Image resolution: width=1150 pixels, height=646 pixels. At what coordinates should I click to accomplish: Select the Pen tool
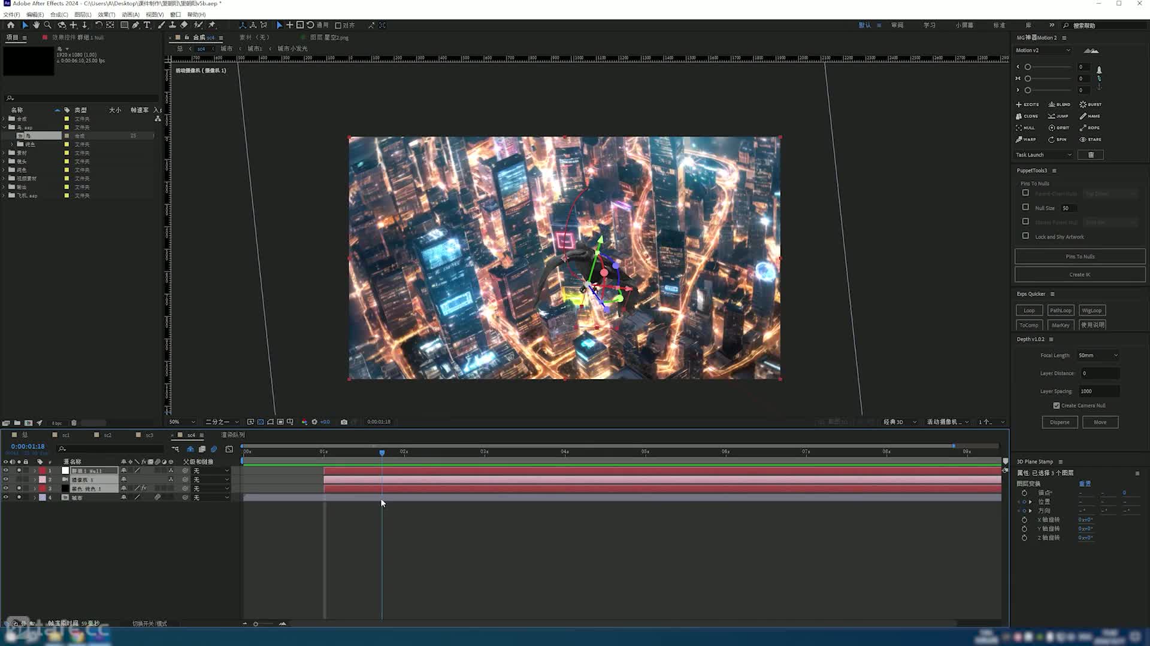coord(136,25)
